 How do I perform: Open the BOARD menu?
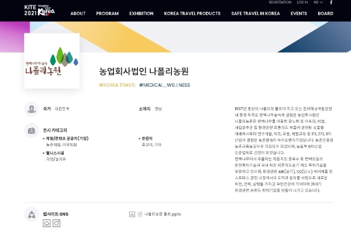point(325,13)
